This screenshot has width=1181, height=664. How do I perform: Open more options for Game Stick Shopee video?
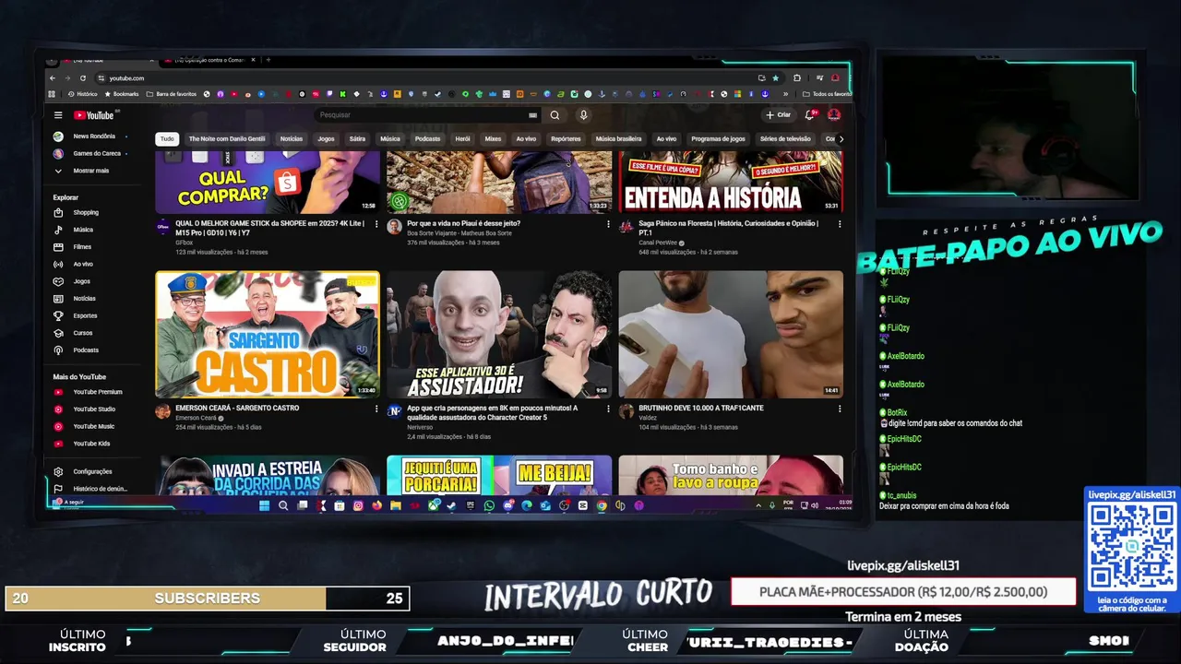(x=376, y=224)
